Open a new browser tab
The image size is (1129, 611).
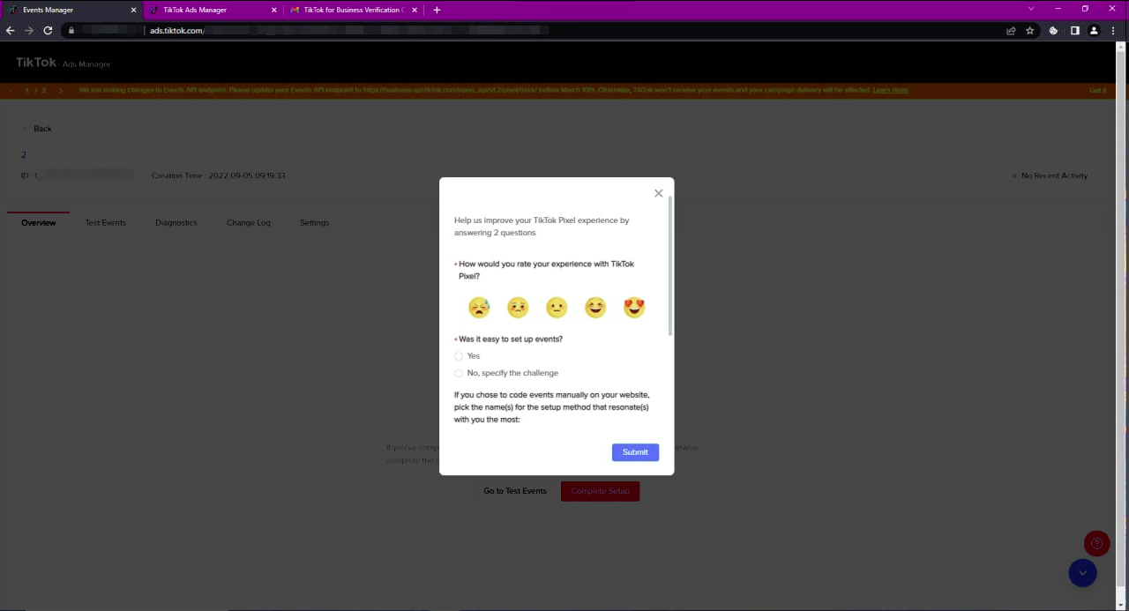[x=437, y=10]
